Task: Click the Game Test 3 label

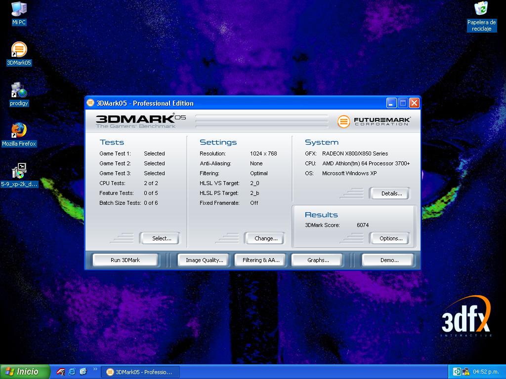Action: [x=115, y=173]
